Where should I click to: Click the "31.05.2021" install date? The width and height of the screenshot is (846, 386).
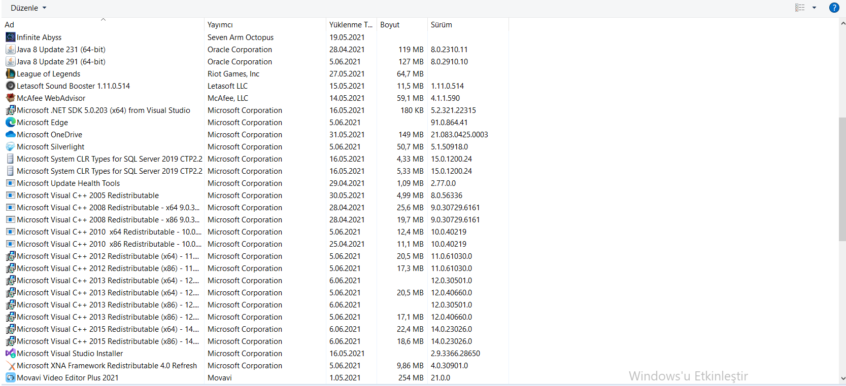coord(347,134)
